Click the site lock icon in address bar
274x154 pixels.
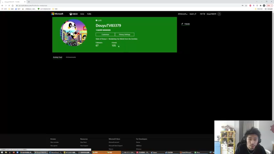pos(17,5)
